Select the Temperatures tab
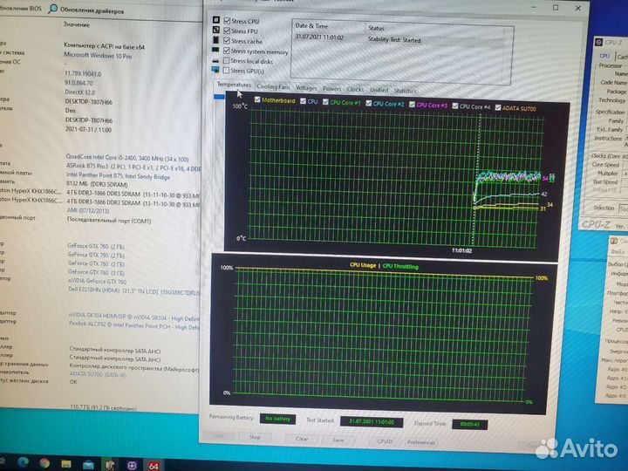 (x=234, y=85)
